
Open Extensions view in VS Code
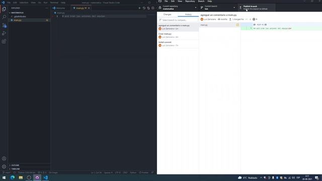[x=4, y=41]
